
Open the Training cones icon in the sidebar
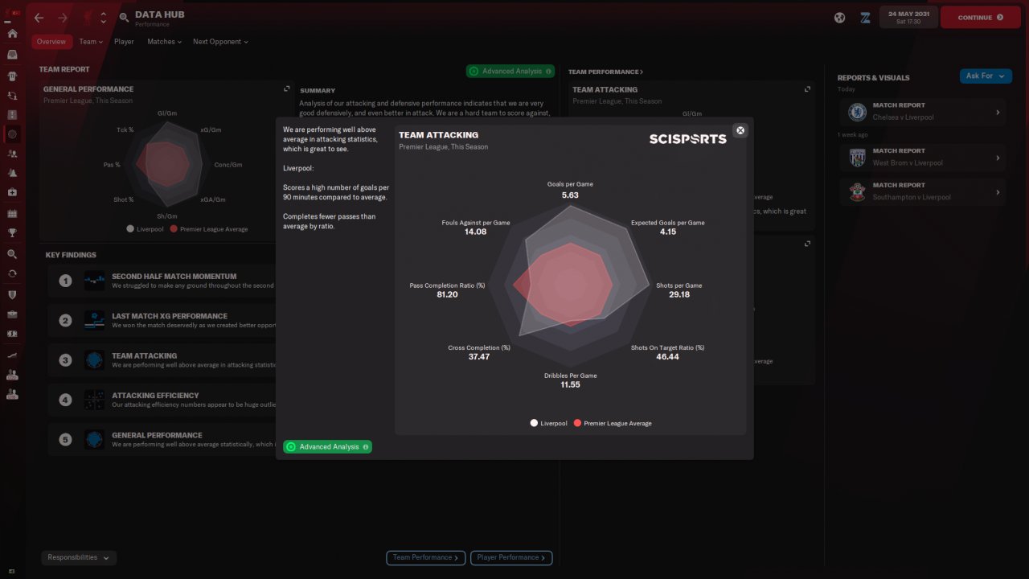pos(12,174)
